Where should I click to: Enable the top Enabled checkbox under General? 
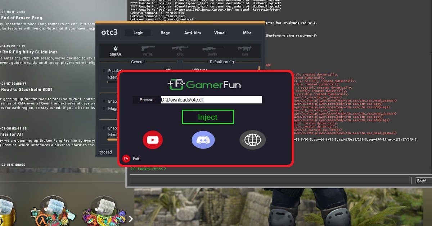point(104,70)
